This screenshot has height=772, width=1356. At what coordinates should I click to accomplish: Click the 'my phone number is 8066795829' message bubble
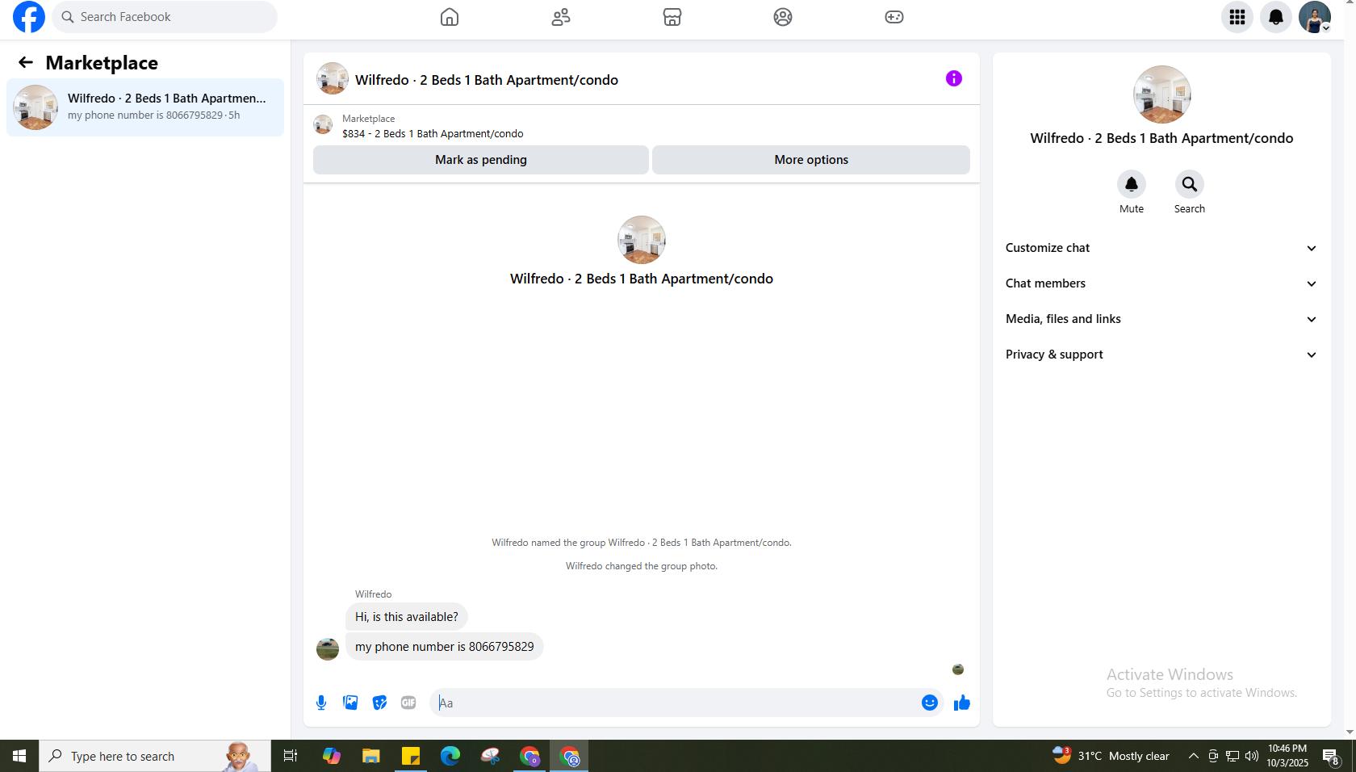point(445,647)
